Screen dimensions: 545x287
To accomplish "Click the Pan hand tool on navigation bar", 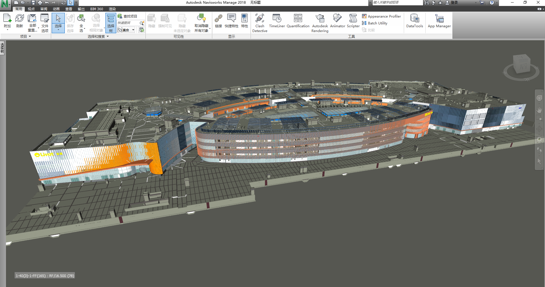I will pyautogui.click(x=539, y=109).
